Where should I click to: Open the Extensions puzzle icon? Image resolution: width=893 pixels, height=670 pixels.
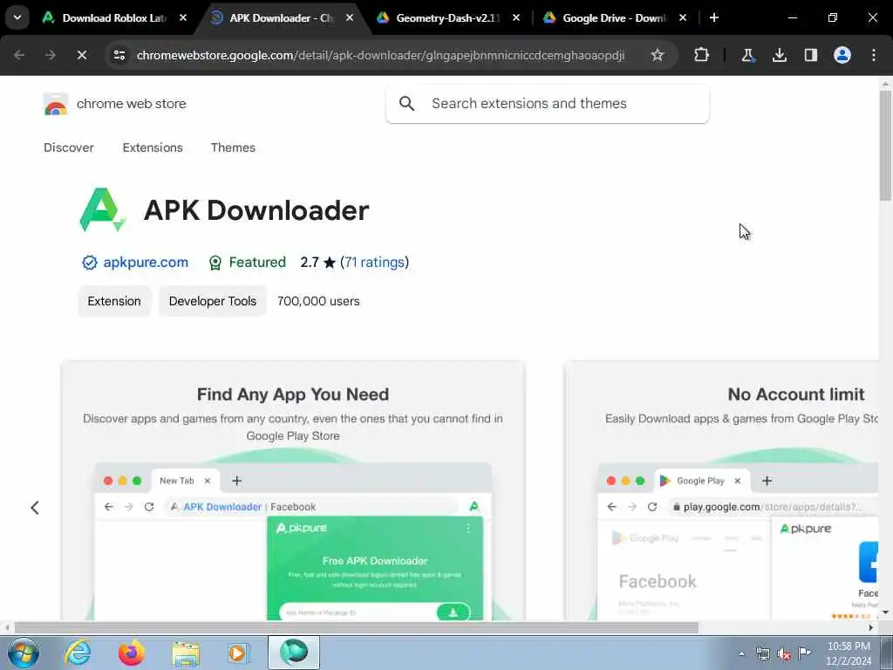[x=702, y=55]
